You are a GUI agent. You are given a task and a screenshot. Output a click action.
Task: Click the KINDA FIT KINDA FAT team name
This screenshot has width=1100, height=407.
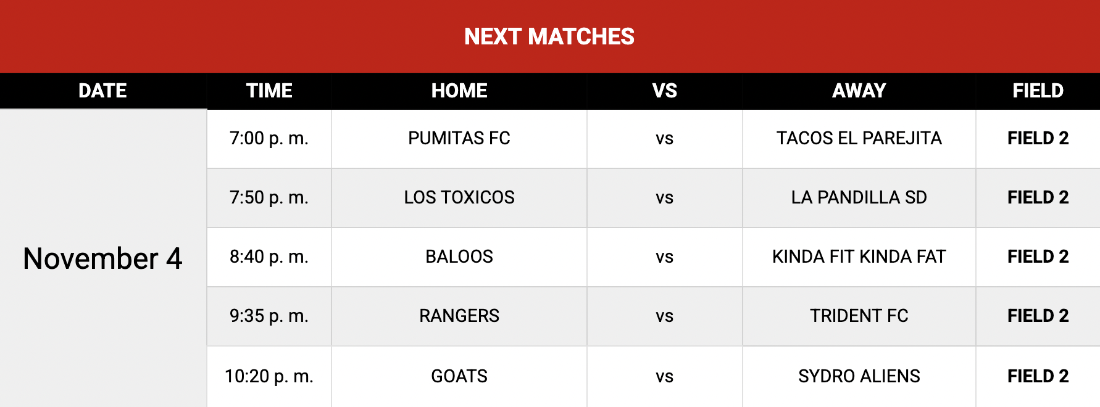click(x=859, y=257)
